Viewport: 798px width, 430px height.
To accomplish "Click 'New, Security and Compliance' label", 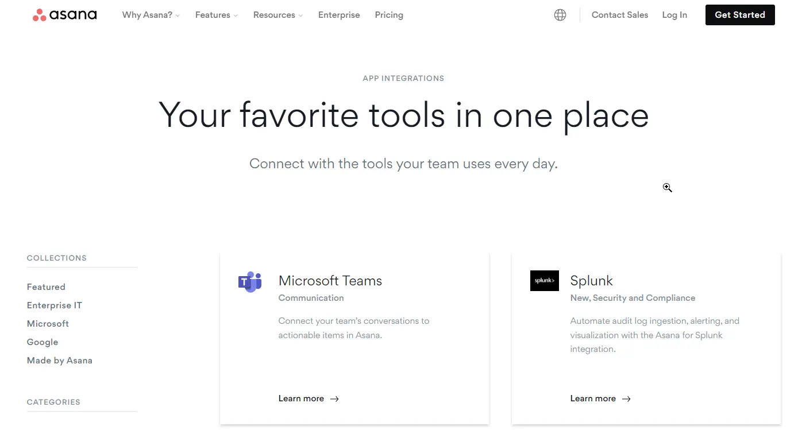I will [633, 298].
